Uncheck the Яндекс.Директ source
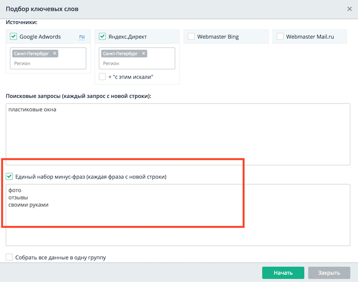 [x=102, y=37]
